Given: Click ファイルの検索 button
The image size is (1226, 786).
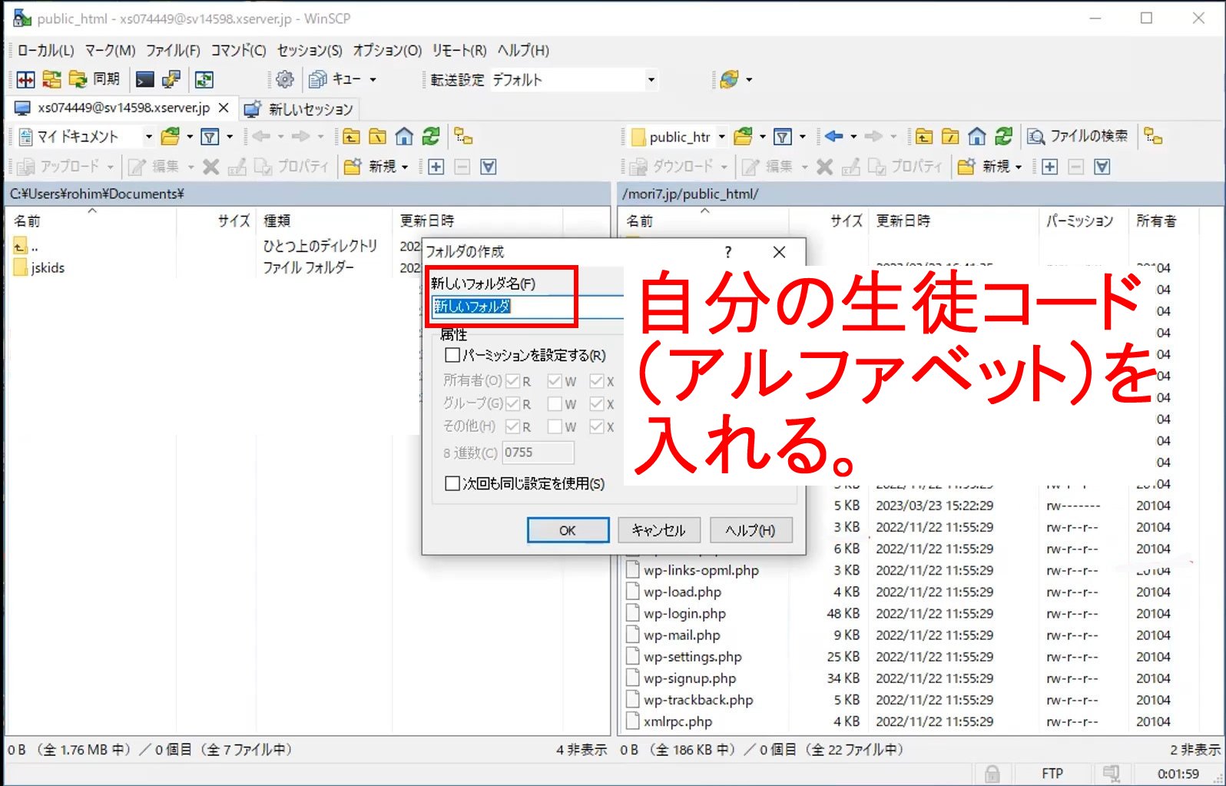Looking at the screenshot, I should 1078,137.
